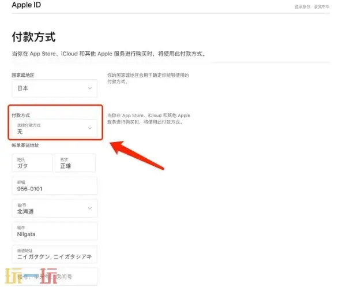The image size is (346, 287).
Task: Click the street address field ニイガタケン
Action: (55, 254)
